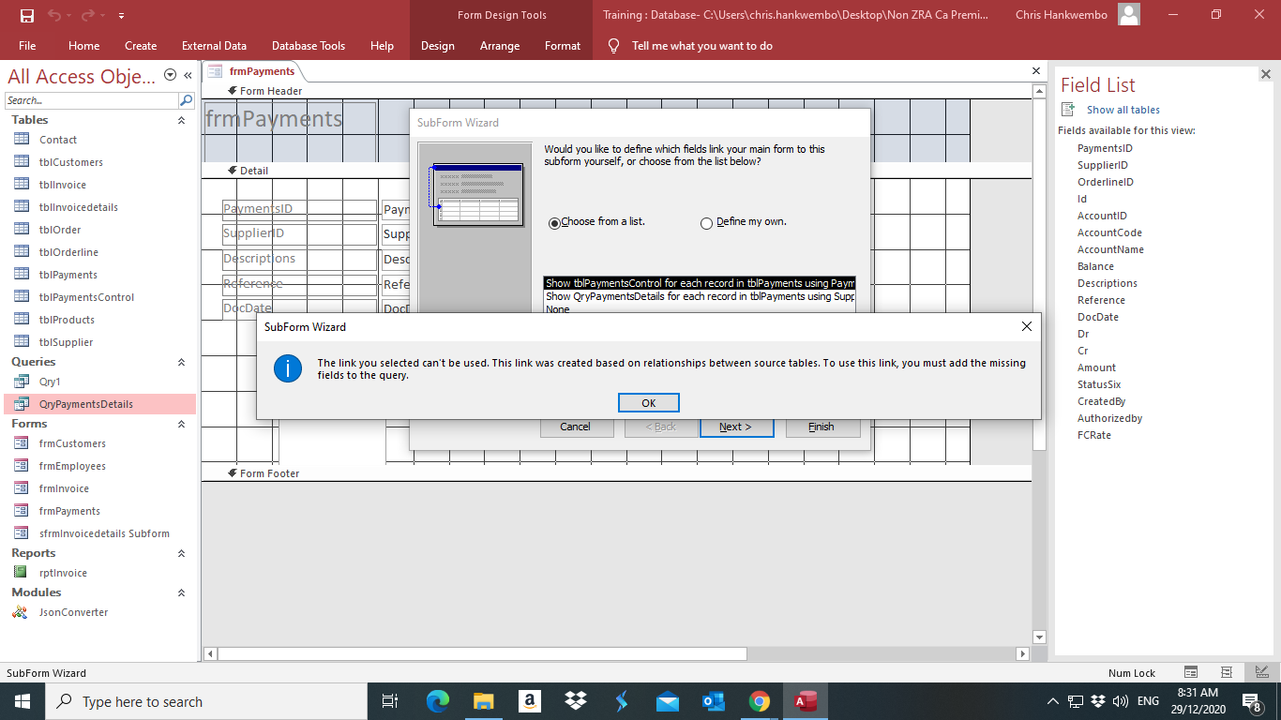The image size is (1281, 720).
Task: Collapse the Queries group
Action: point(181,362)
